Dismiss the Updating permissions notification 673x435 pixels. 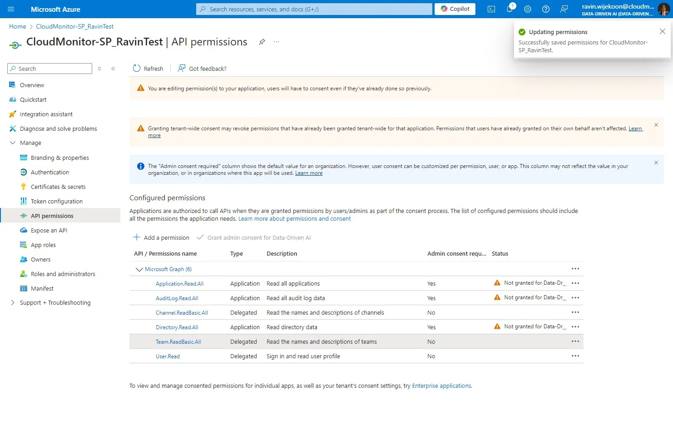pyautogui.click(x=662, y=31)
